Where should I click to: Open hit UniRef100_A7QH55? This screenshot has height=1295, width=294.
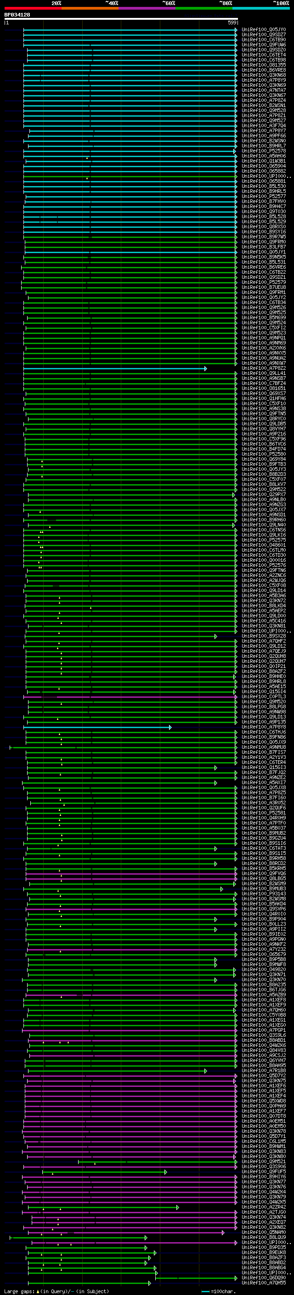(x=263, y=1283)
